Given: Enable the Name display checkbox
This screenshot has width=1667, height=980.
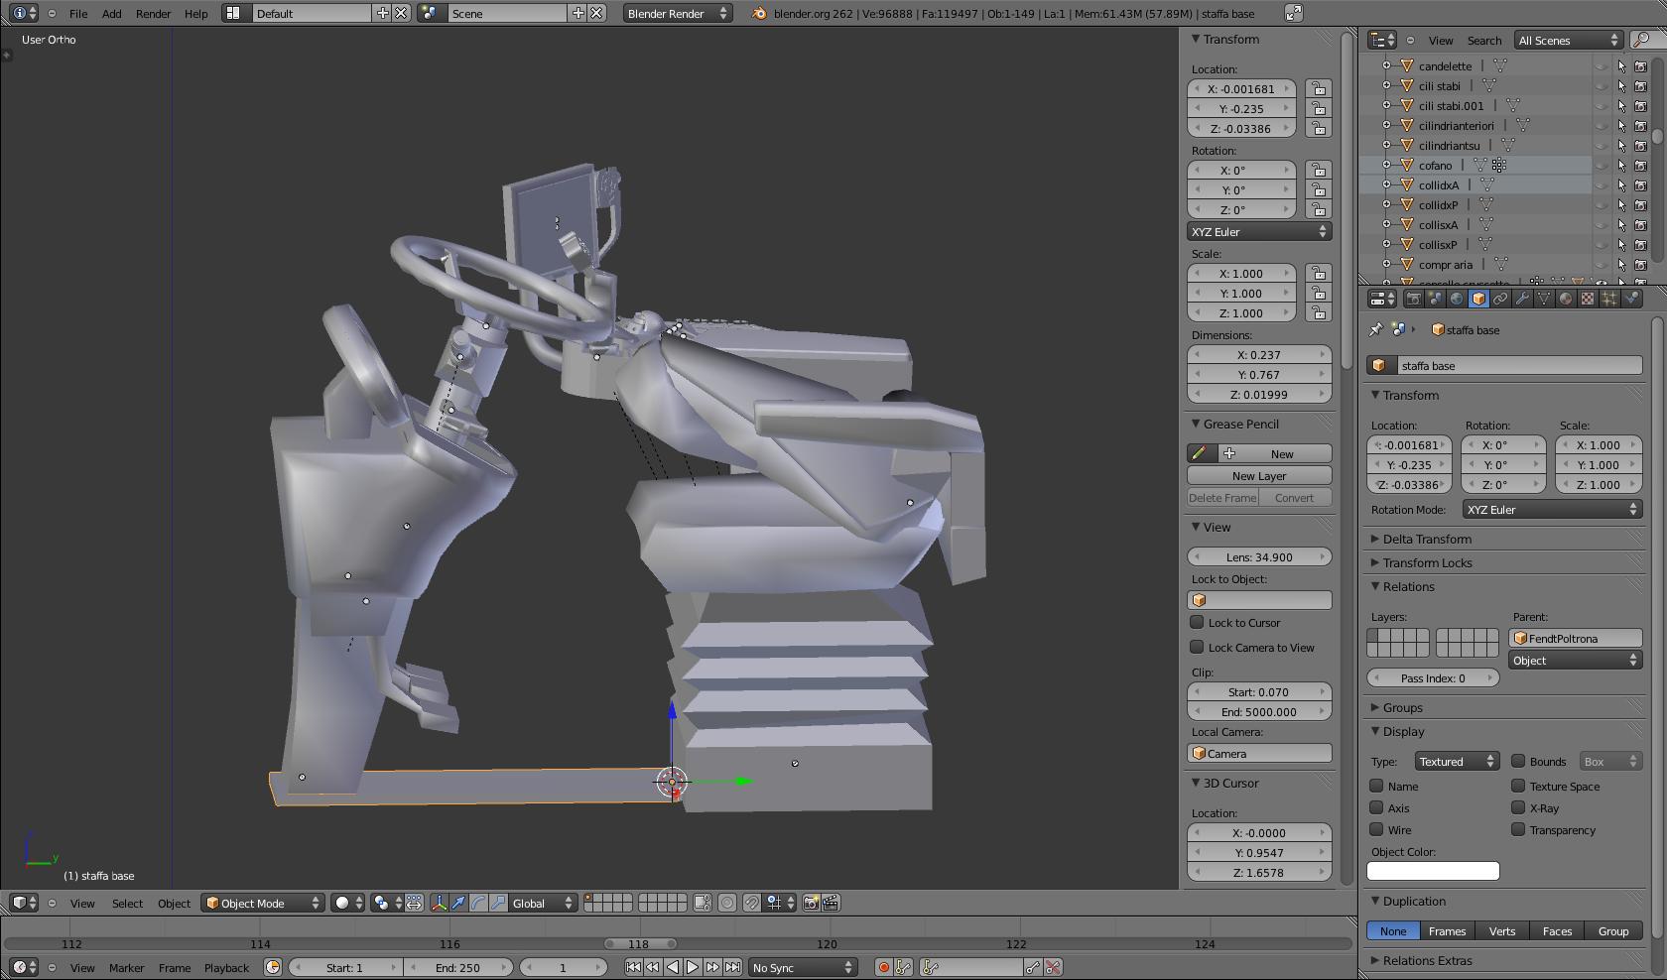Looking at the screenshot, I should [x=1376, y=785].
